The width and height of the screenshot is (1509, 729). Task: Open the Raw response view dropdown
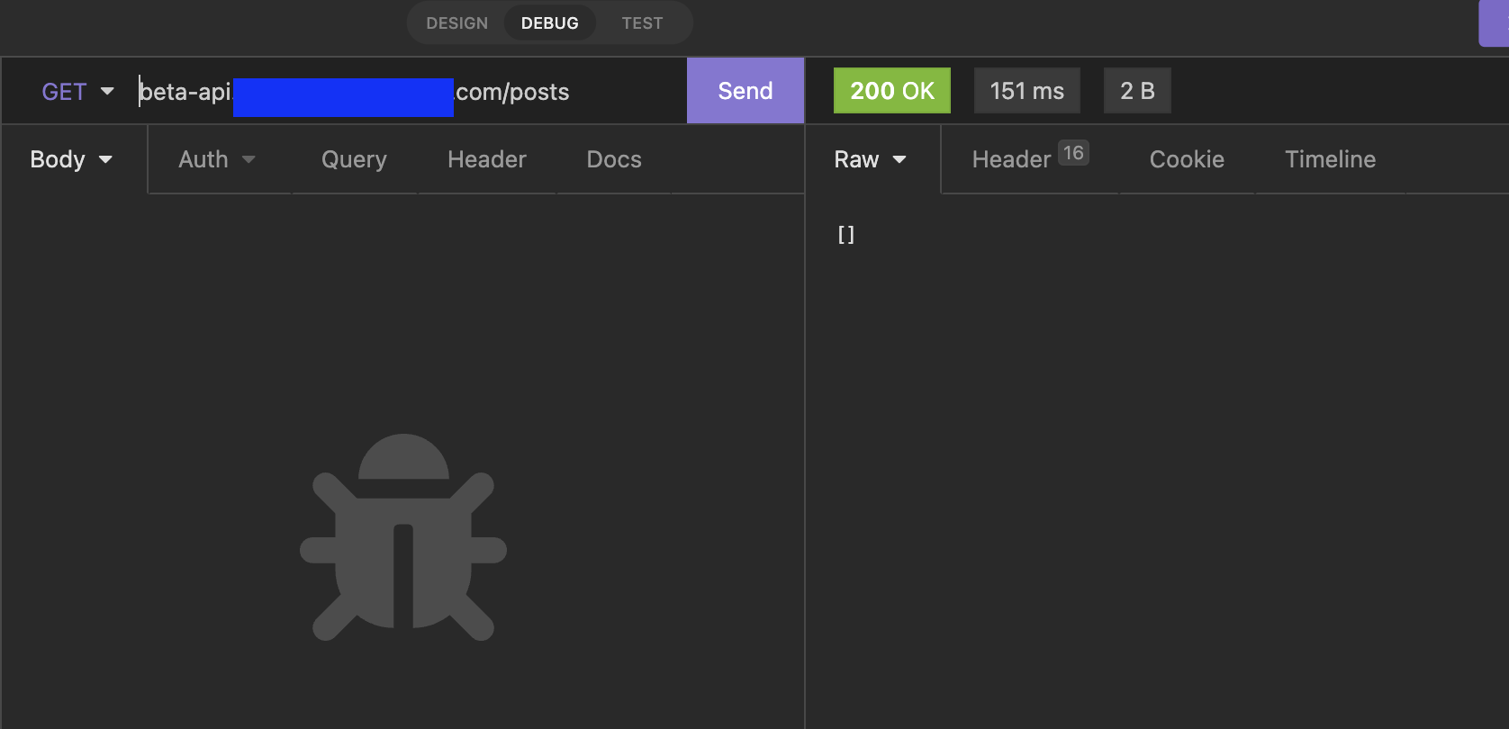tap(870, 159)
